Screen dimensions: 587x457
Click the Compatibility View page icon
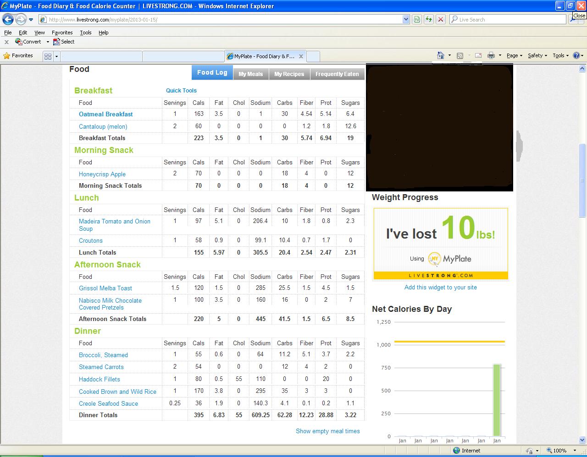[417, 19]
